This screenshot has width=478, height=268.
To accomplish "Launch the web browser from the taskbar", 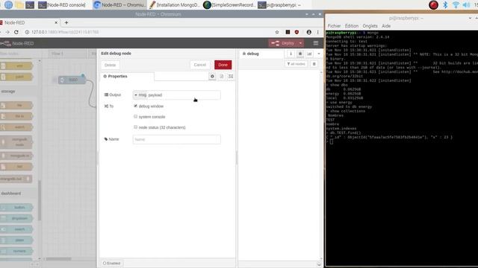I will pos(8,5).
